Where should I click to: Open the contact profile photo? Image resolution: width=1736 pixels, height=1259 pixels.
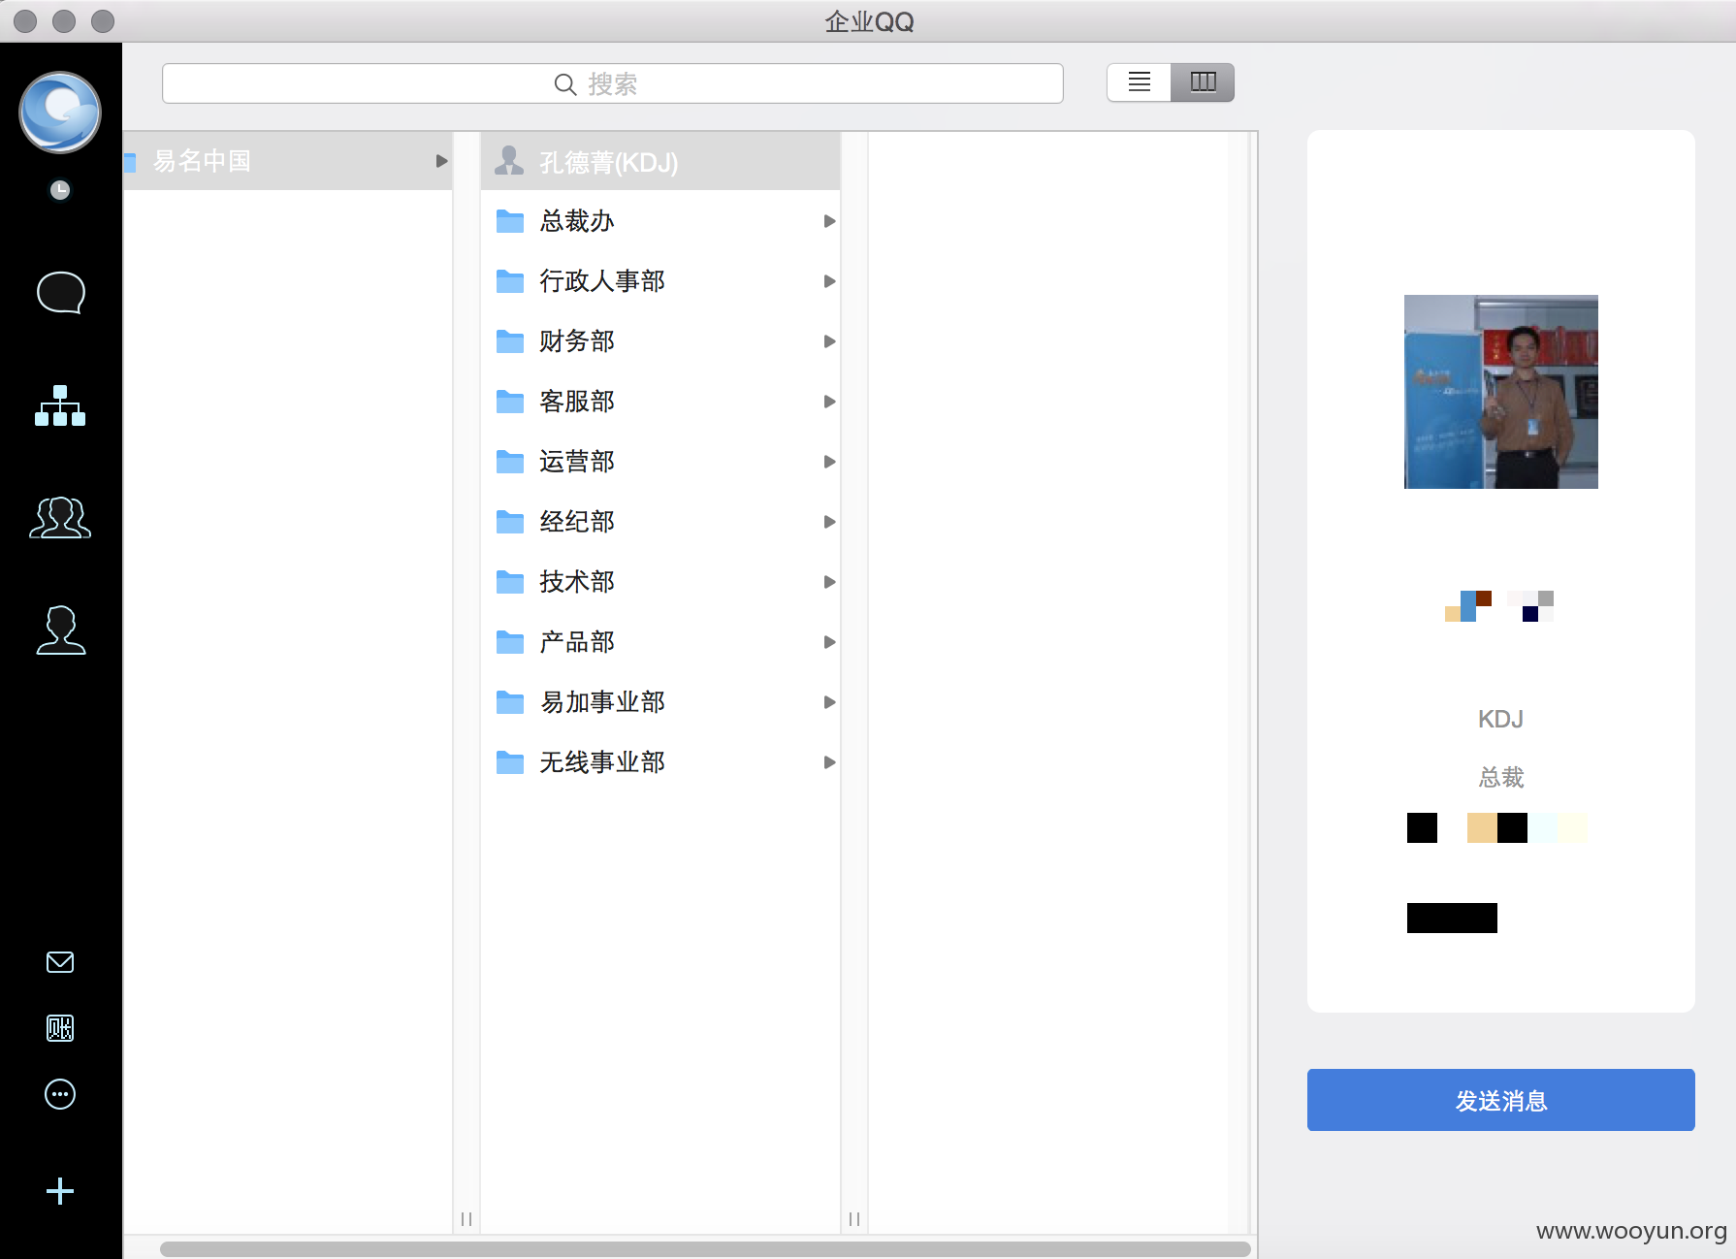pos(1500,392)
